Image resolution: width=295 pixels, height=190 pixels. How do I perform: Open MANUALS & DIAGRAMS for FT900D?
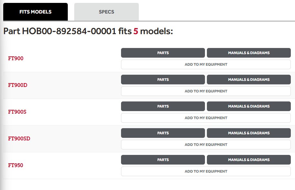tap(249, 80)
